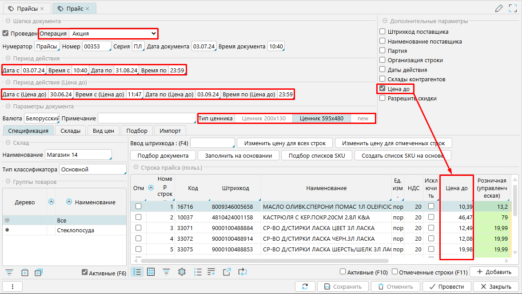Viewport: 522px width, 294px height.
Task: Collapse the 'Шапка документа' section
Action: (8, 21)
